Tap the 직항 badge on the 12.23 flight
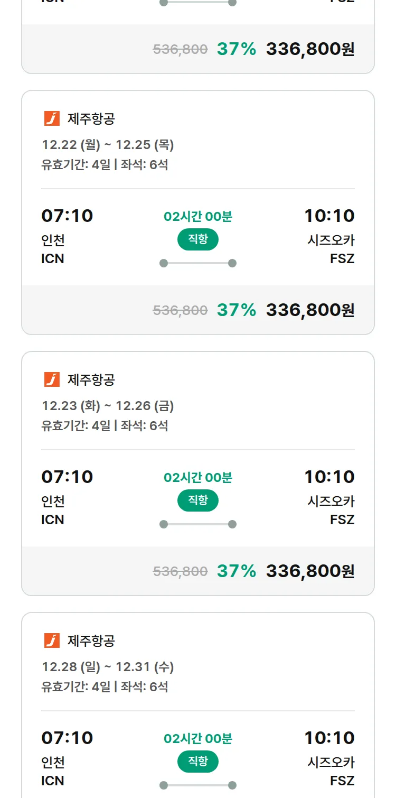 (x=198, y=500)
